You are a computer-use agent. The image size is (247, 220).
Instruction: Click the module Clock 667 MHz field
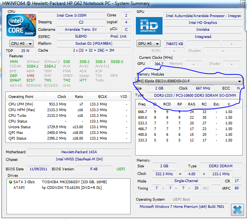tap(203, 88)
